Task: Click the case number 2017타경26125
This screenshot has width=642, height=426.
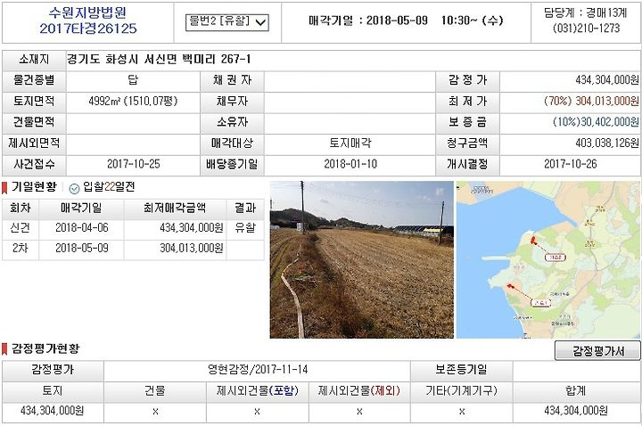Action: (x=88, y=29)
